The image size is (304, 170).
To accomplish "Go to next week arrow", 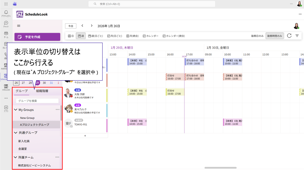I will 91,26.
